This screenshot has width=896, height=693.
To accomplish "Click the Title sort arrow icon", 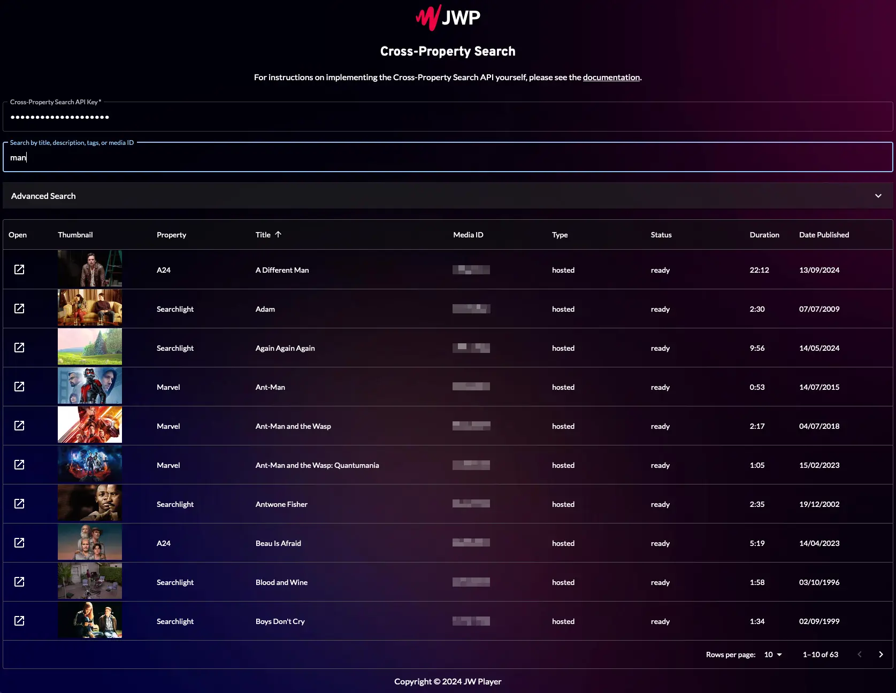I will pos(278,234).
